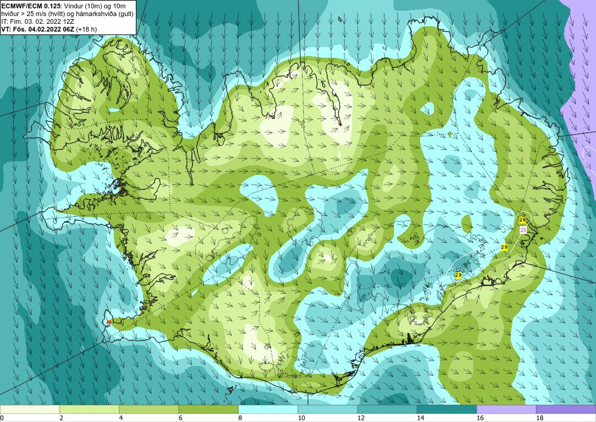The width and height of the screenshot is (596, 422).
Task: Click the pale cyan 8–10 m/s legend swatch
Action: point(268,409)
